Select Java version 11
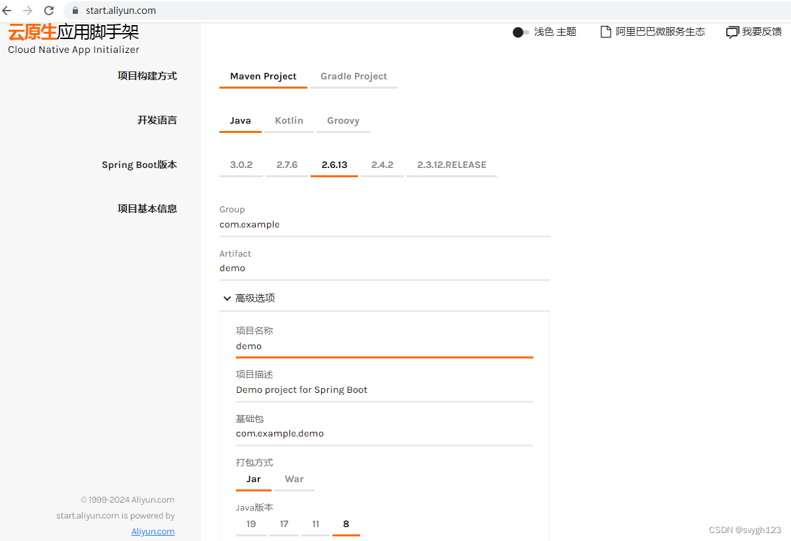The width and height of the screenshot is (791, 541). point(315,524)
